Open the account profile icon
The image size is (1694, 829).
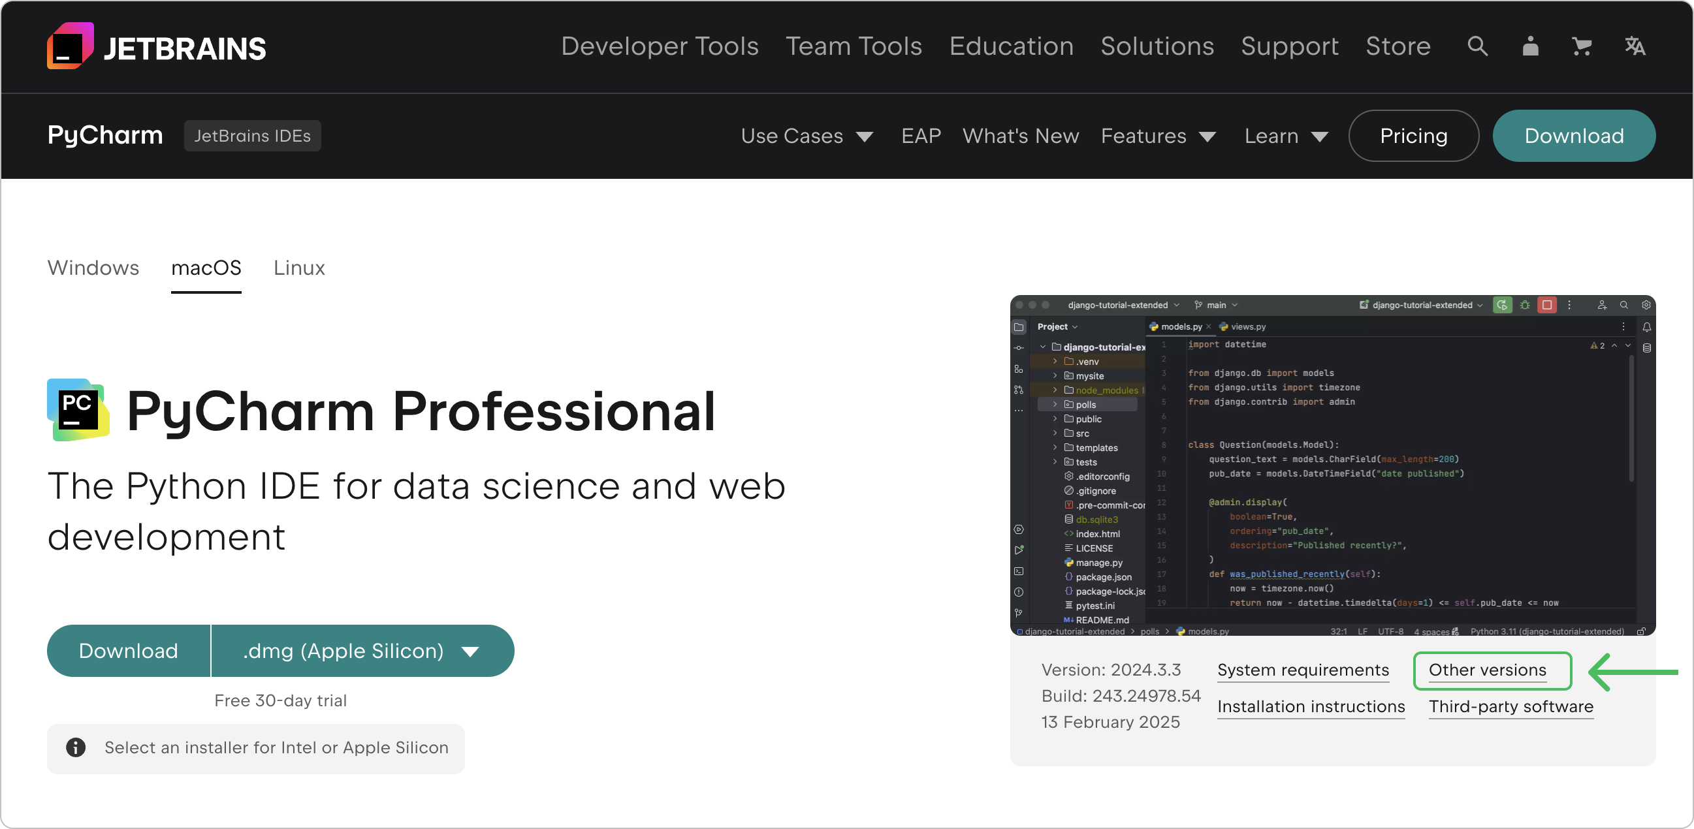(1530, 46)
